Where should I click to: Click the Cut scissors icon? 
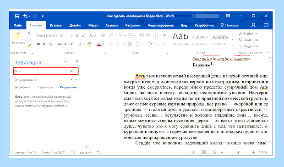[29, 33]
